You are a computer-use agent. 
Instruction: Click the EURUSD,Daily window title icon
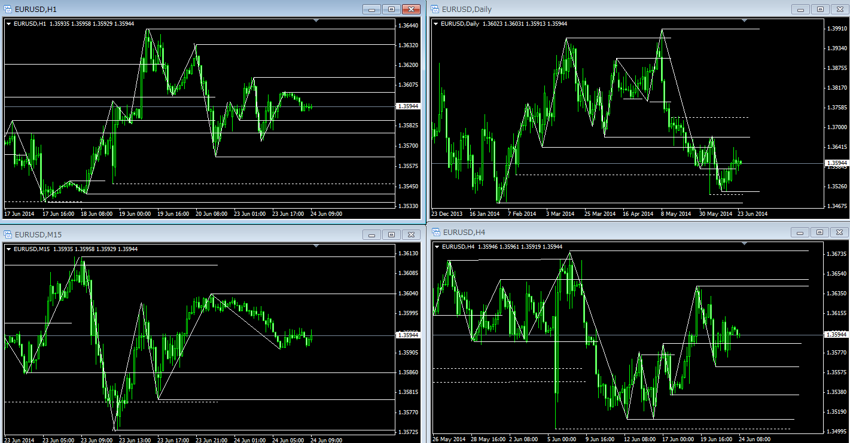tap(435, 9)
